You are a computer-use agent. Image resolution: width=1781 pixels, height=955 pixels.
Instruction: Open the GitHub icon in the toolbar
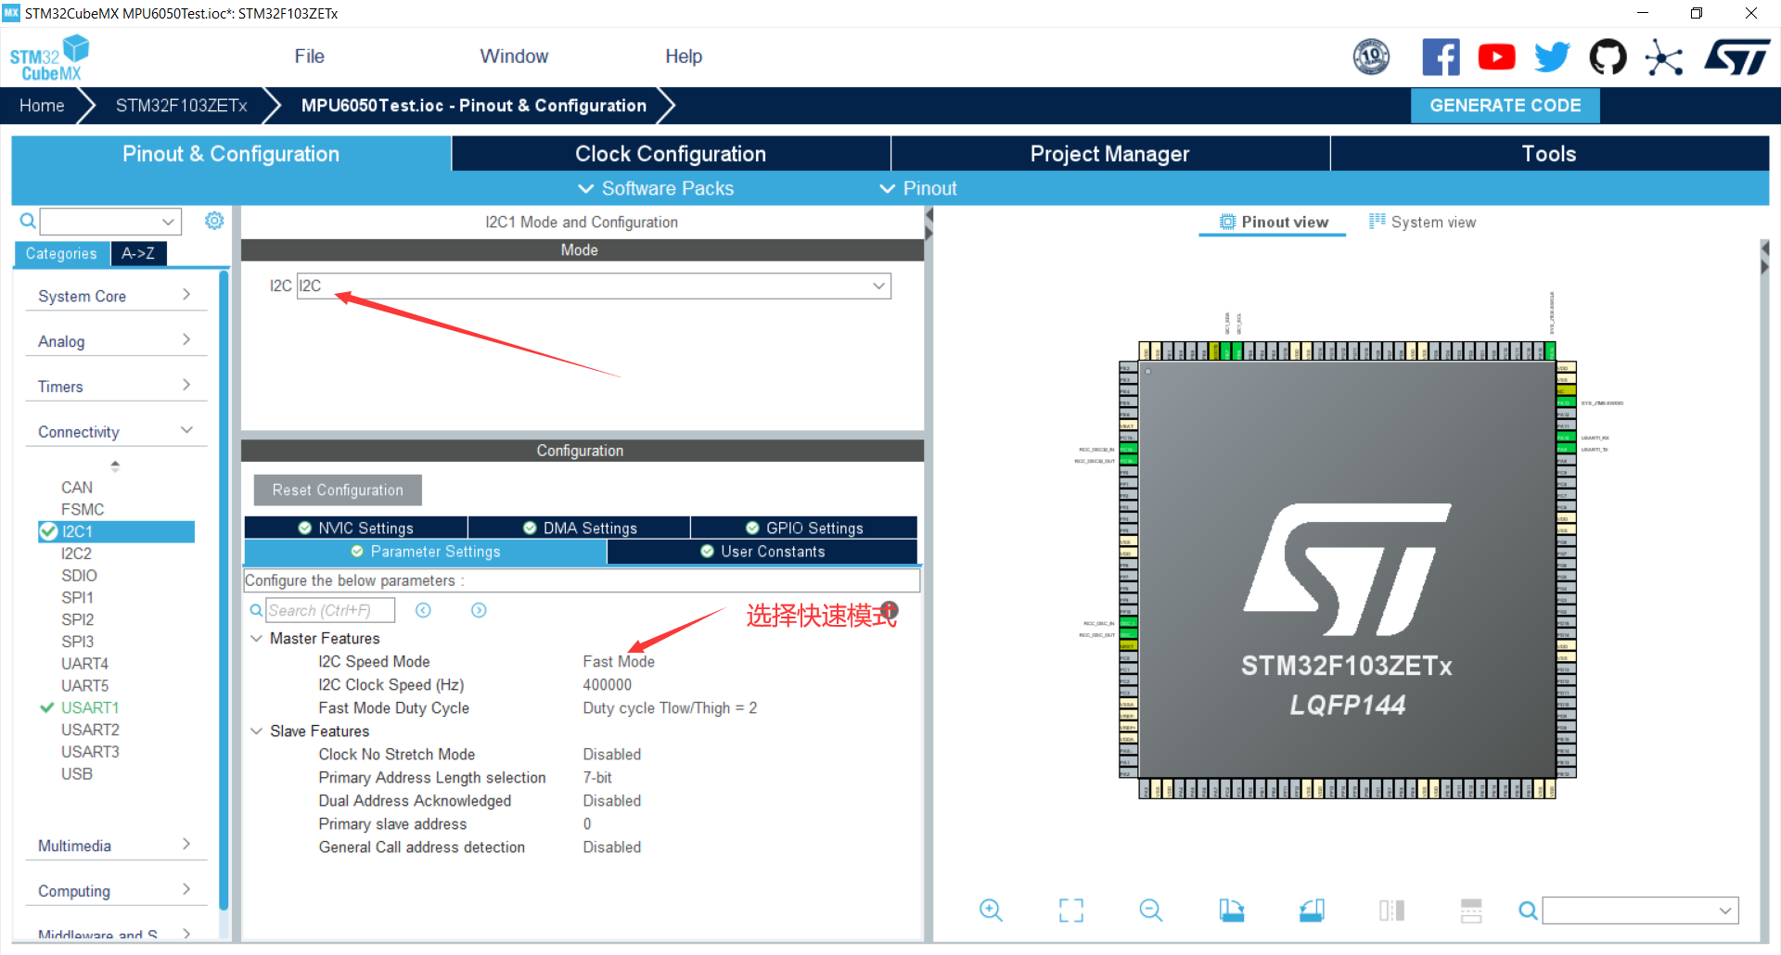(x=1608, y=57)
